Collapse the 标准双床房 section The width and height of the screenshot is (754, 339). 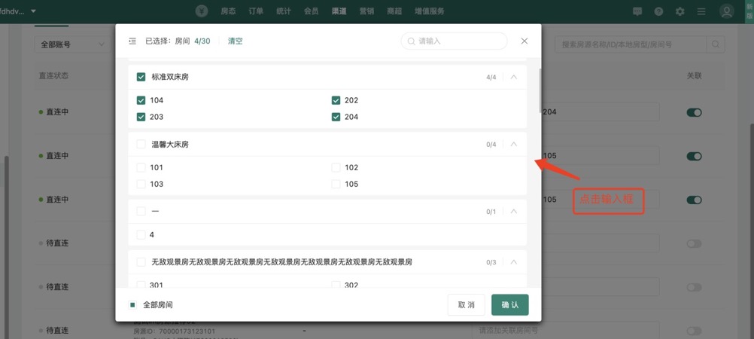[x=514, y=77]
